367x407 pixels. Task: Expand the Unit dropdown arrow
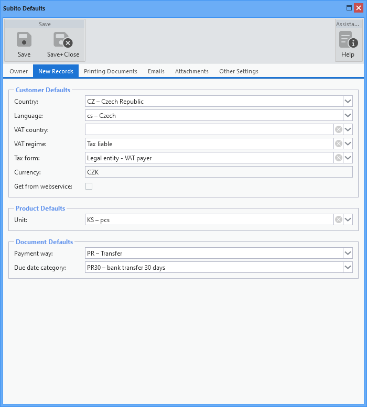tap(348, 220)
